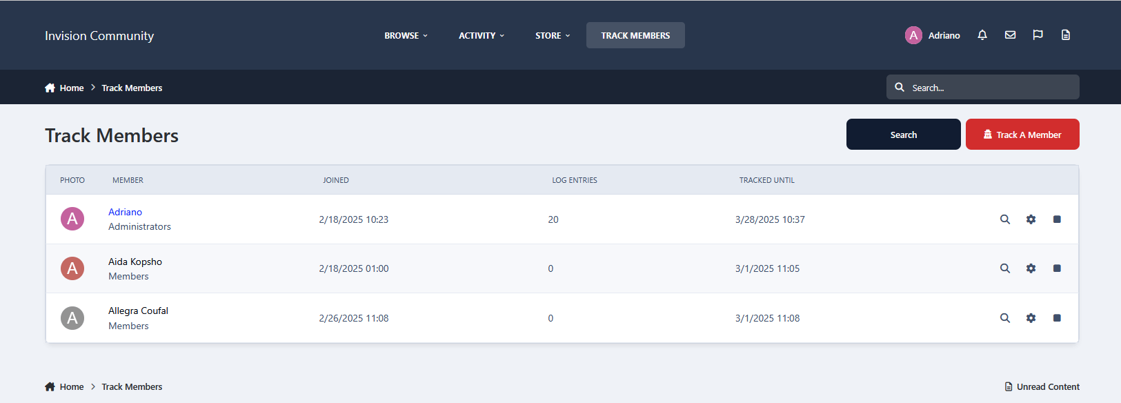View logs for Adriano via magnifier icon

[x=1005, y=219]
